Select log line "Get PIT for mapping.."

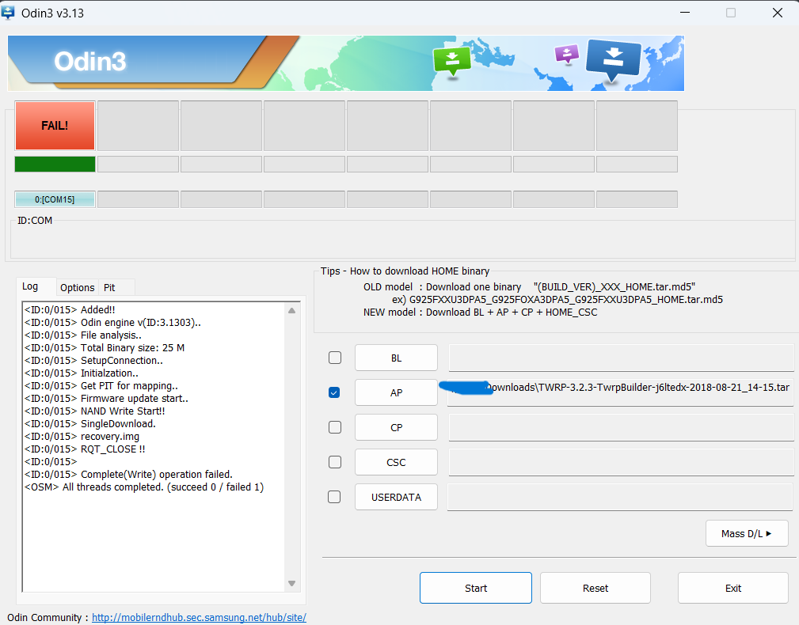point(101,386)
